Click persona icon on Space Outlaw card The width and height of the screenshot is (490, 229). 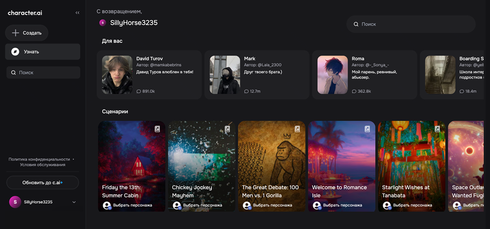pos(456,205)
